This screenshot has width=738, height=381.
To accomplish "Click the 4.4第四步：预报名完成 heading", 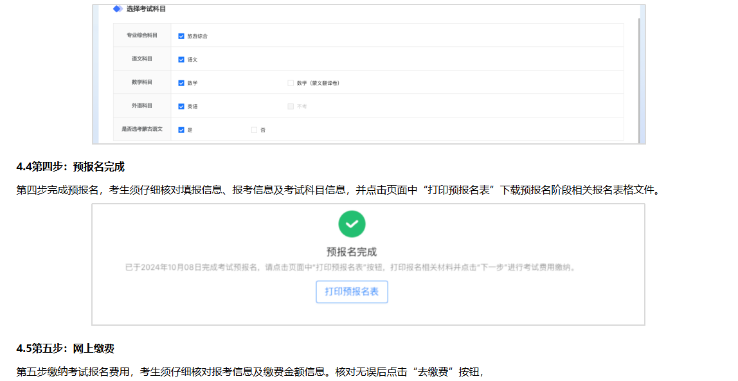I will 71,167.
